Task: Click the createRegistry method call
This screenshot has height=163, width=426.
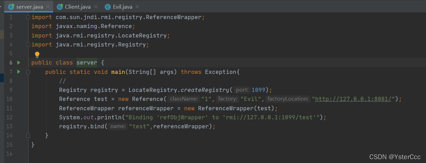Action: pos(205,90)
